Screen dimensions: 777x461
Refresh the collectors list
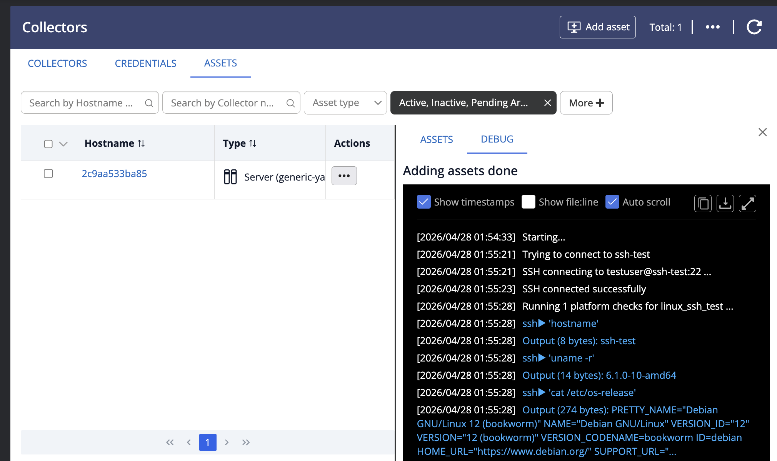pyautogui.click(x=754, y=27)
